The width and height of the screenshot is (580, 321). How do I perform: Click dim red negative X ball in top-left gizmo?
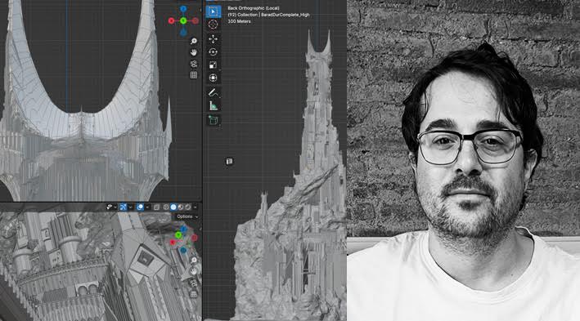click(196, 21)
